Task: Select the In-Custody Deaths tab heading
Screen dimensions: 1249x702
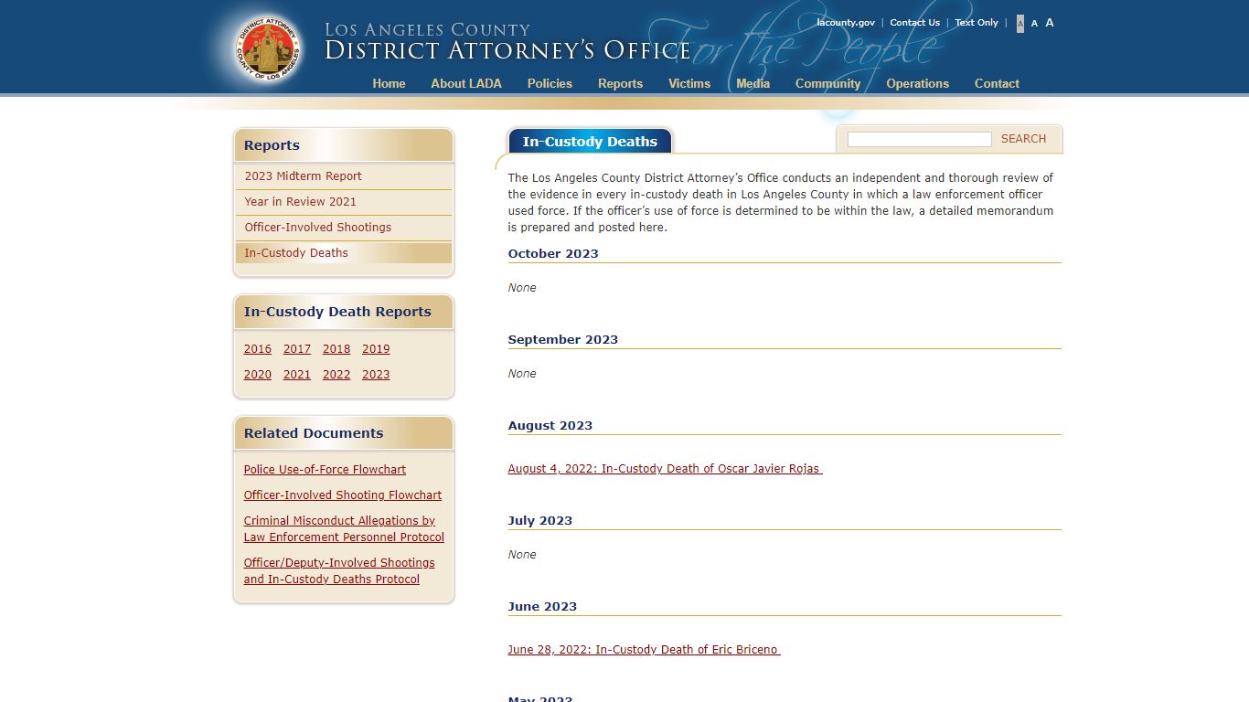Action: (x=590, y=142)
